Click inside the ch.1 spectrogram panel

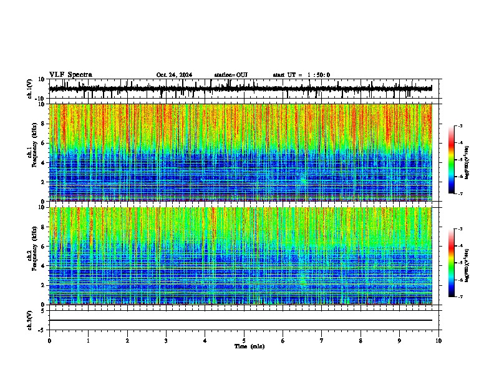click(x=240, y=152)
